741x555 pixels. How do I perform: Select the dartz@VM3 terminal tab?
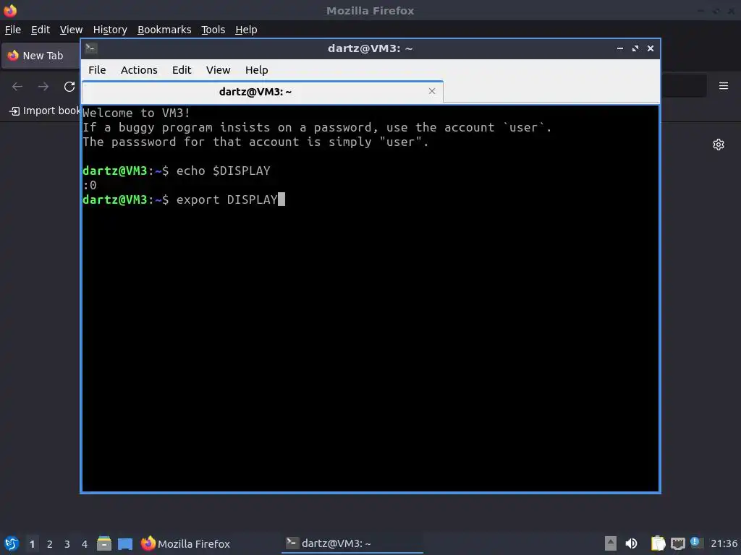[262, 92]
